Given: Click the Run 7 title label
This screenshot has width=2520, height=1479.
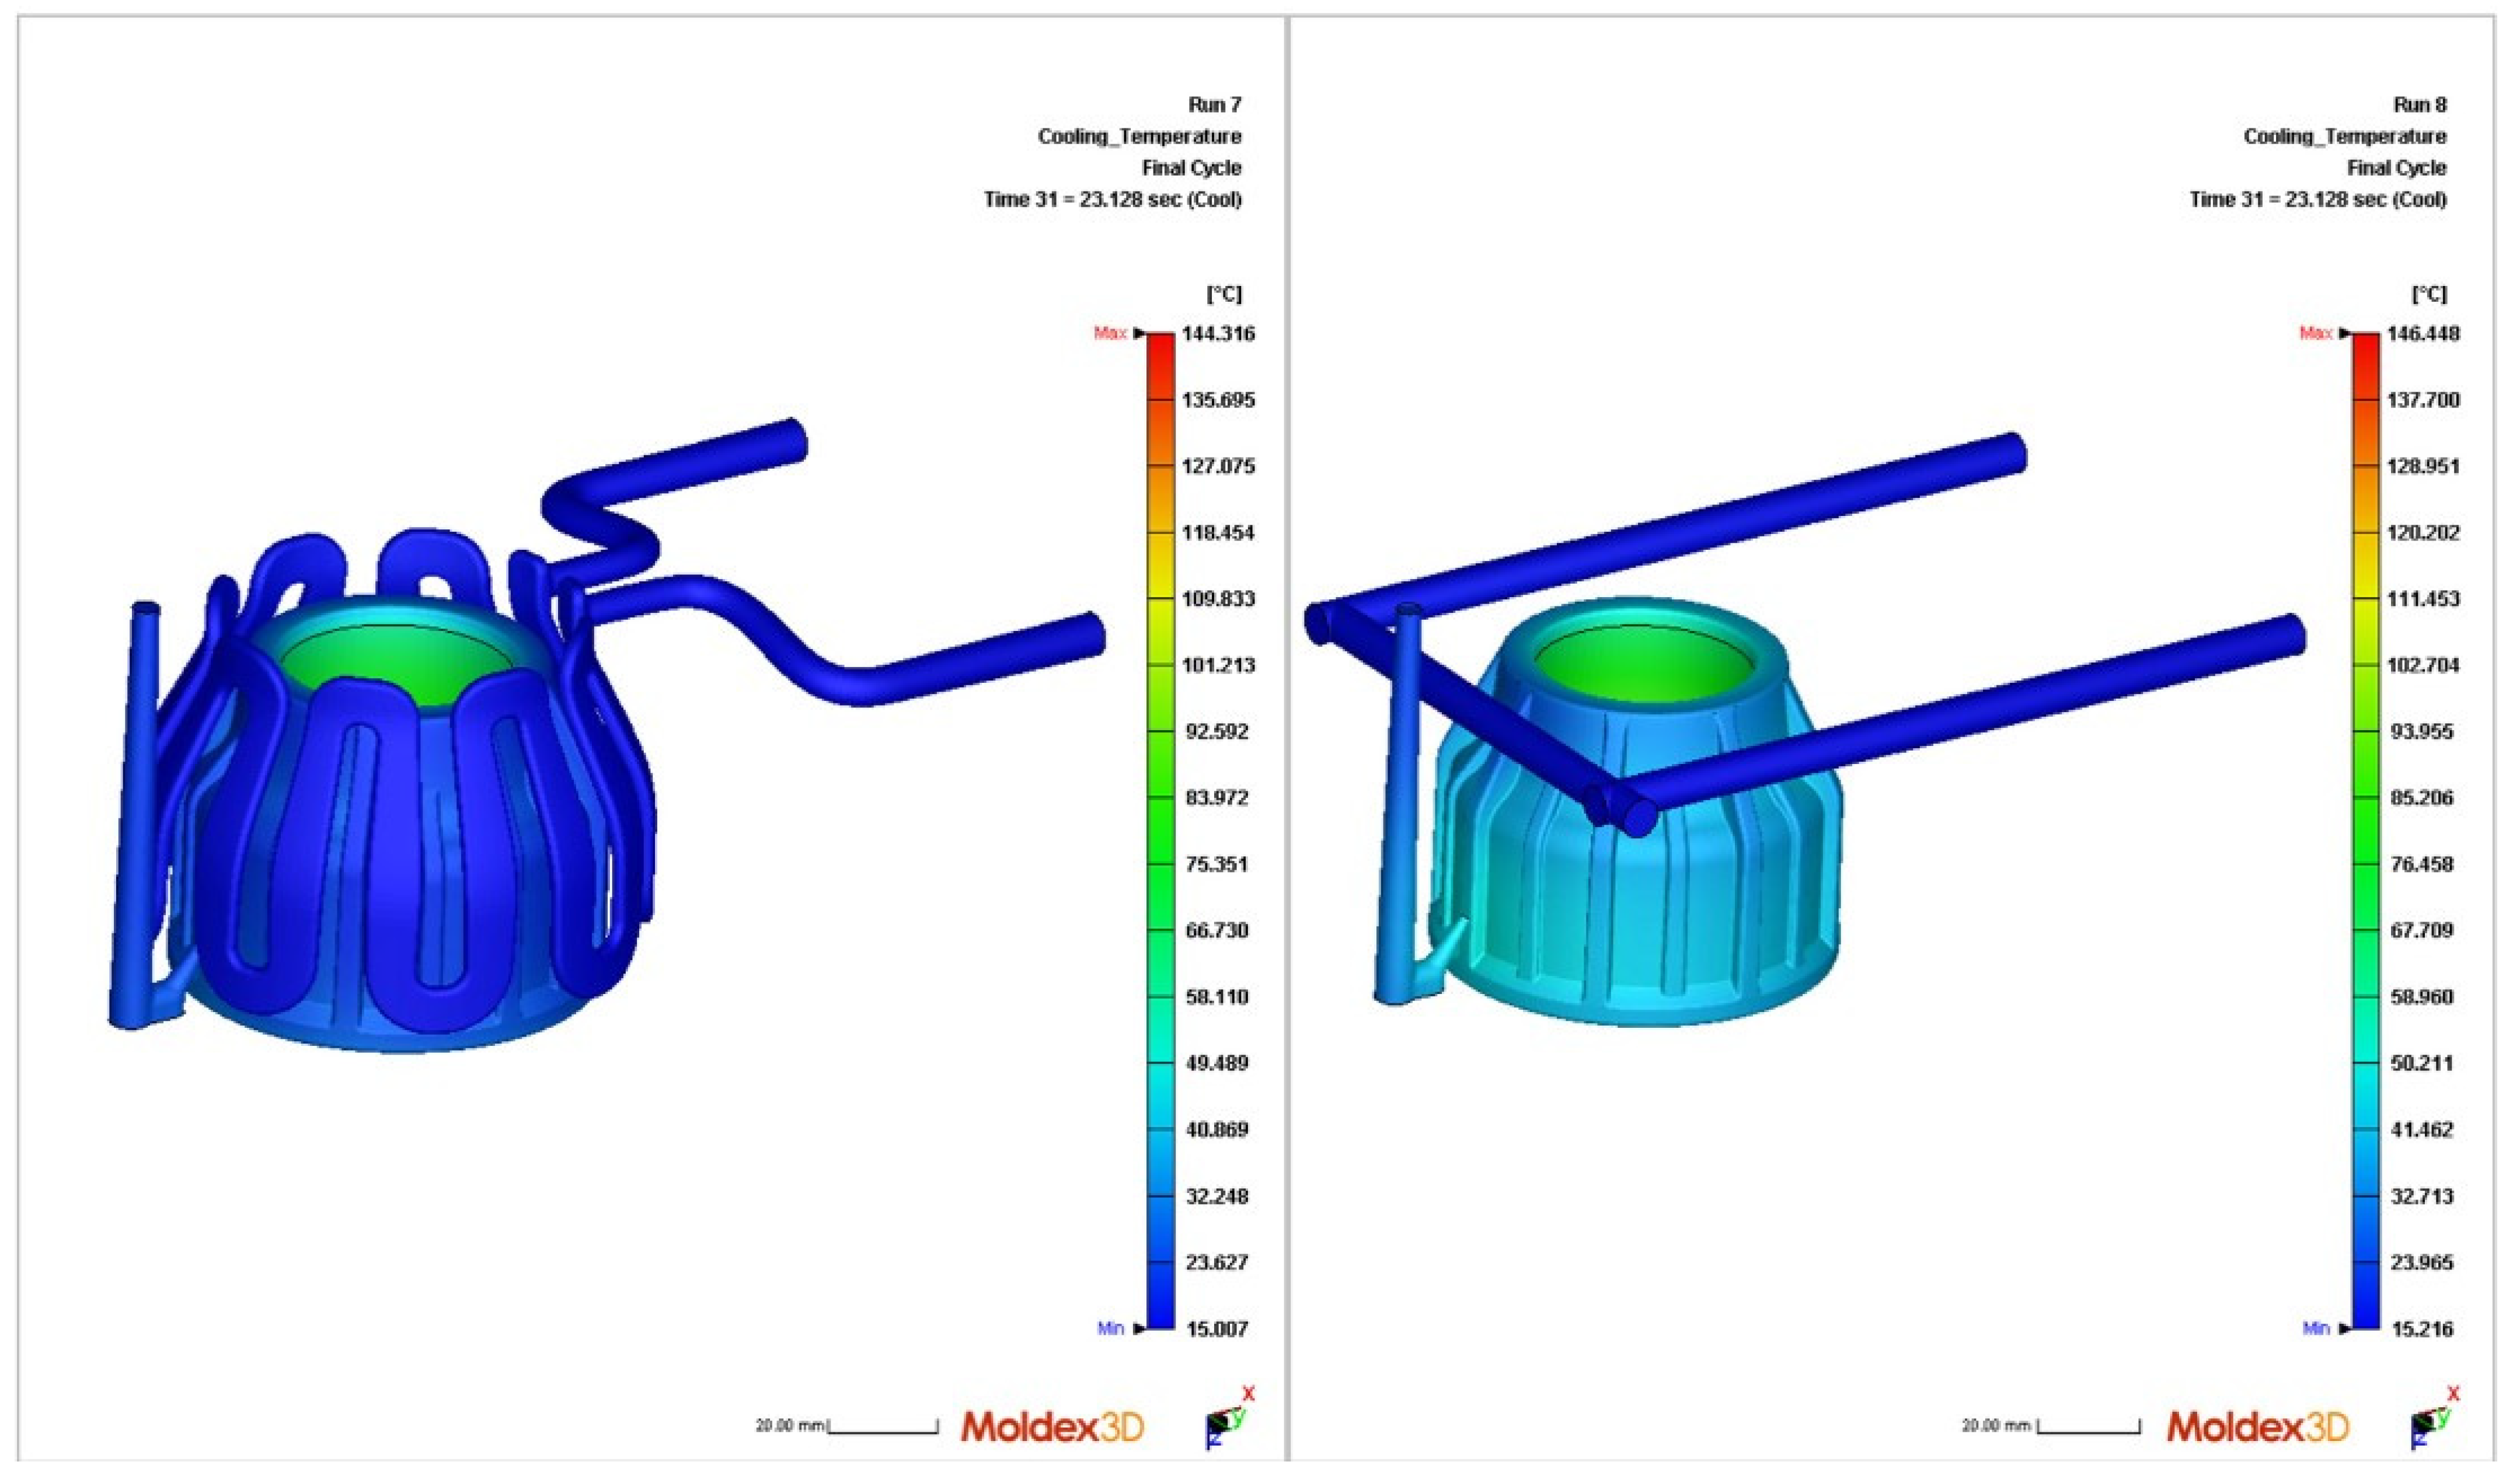Looking at the screenshot, I should point(1214,104).
